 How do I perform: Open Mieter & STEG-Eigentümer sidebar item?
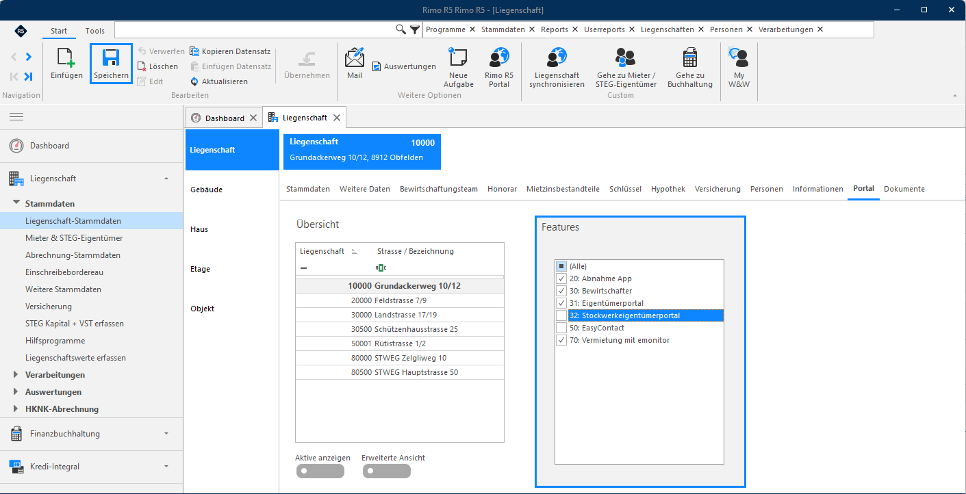(74, 238)
